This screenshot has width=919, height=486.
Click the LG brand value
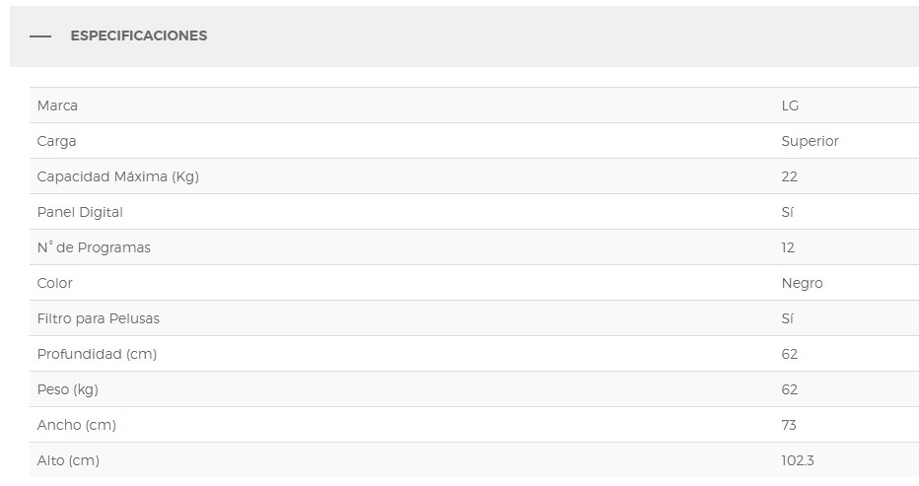(790, 105)
